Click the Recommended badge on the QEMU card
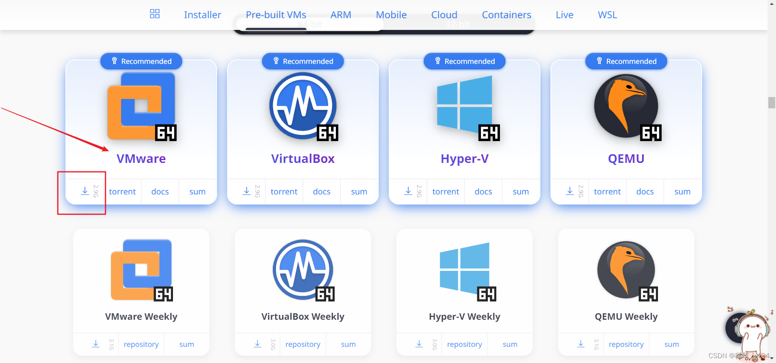The height and width of the screenshot is (363, 776). tap(626, 61)
